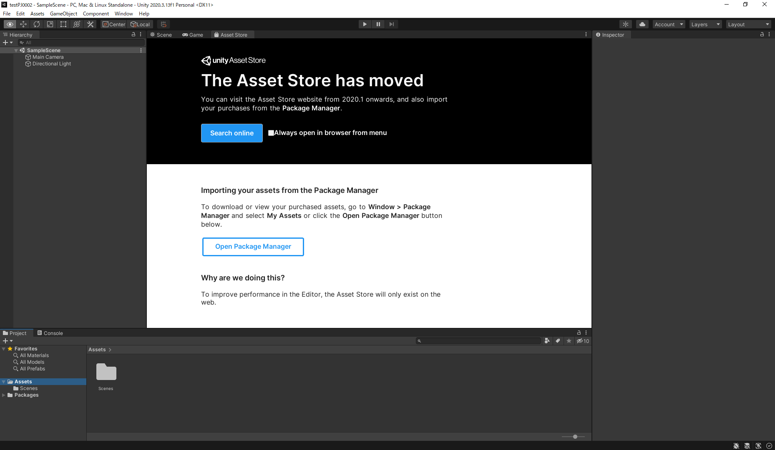Open Project create (plus) dropdown
Viewport: 775px width, 450px height.
tap(8, 341)
